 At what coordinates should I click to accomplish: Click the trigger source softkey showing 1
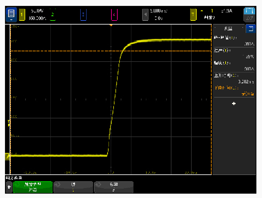tap(73, 187)
